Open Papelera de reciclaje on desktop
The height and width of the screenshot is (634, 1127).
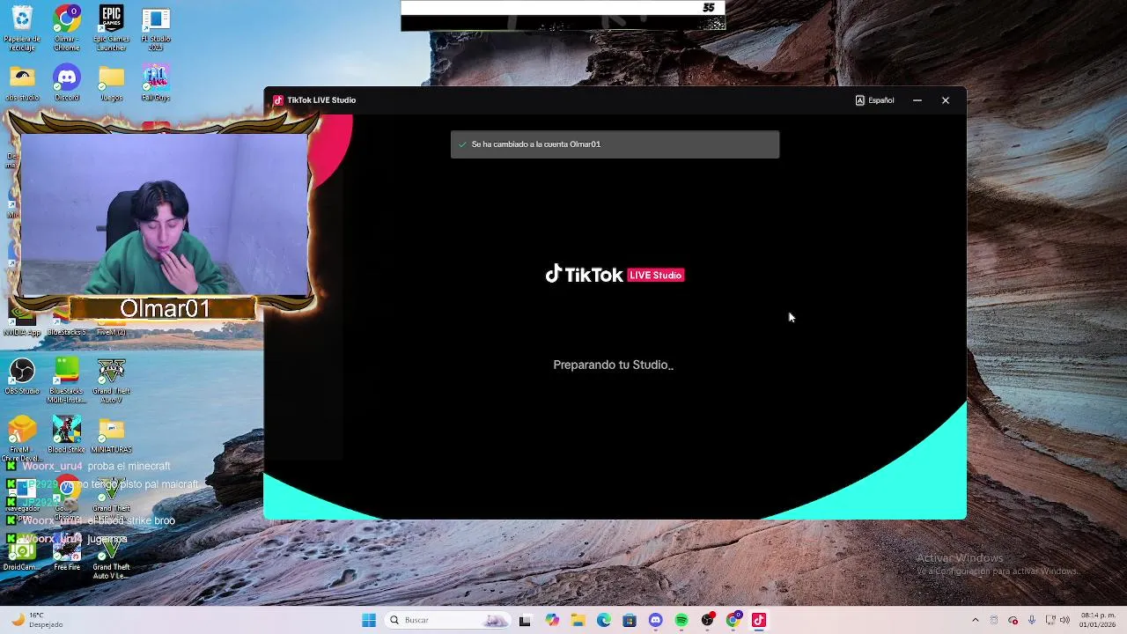pyautogui.click(x=22, y=27)
